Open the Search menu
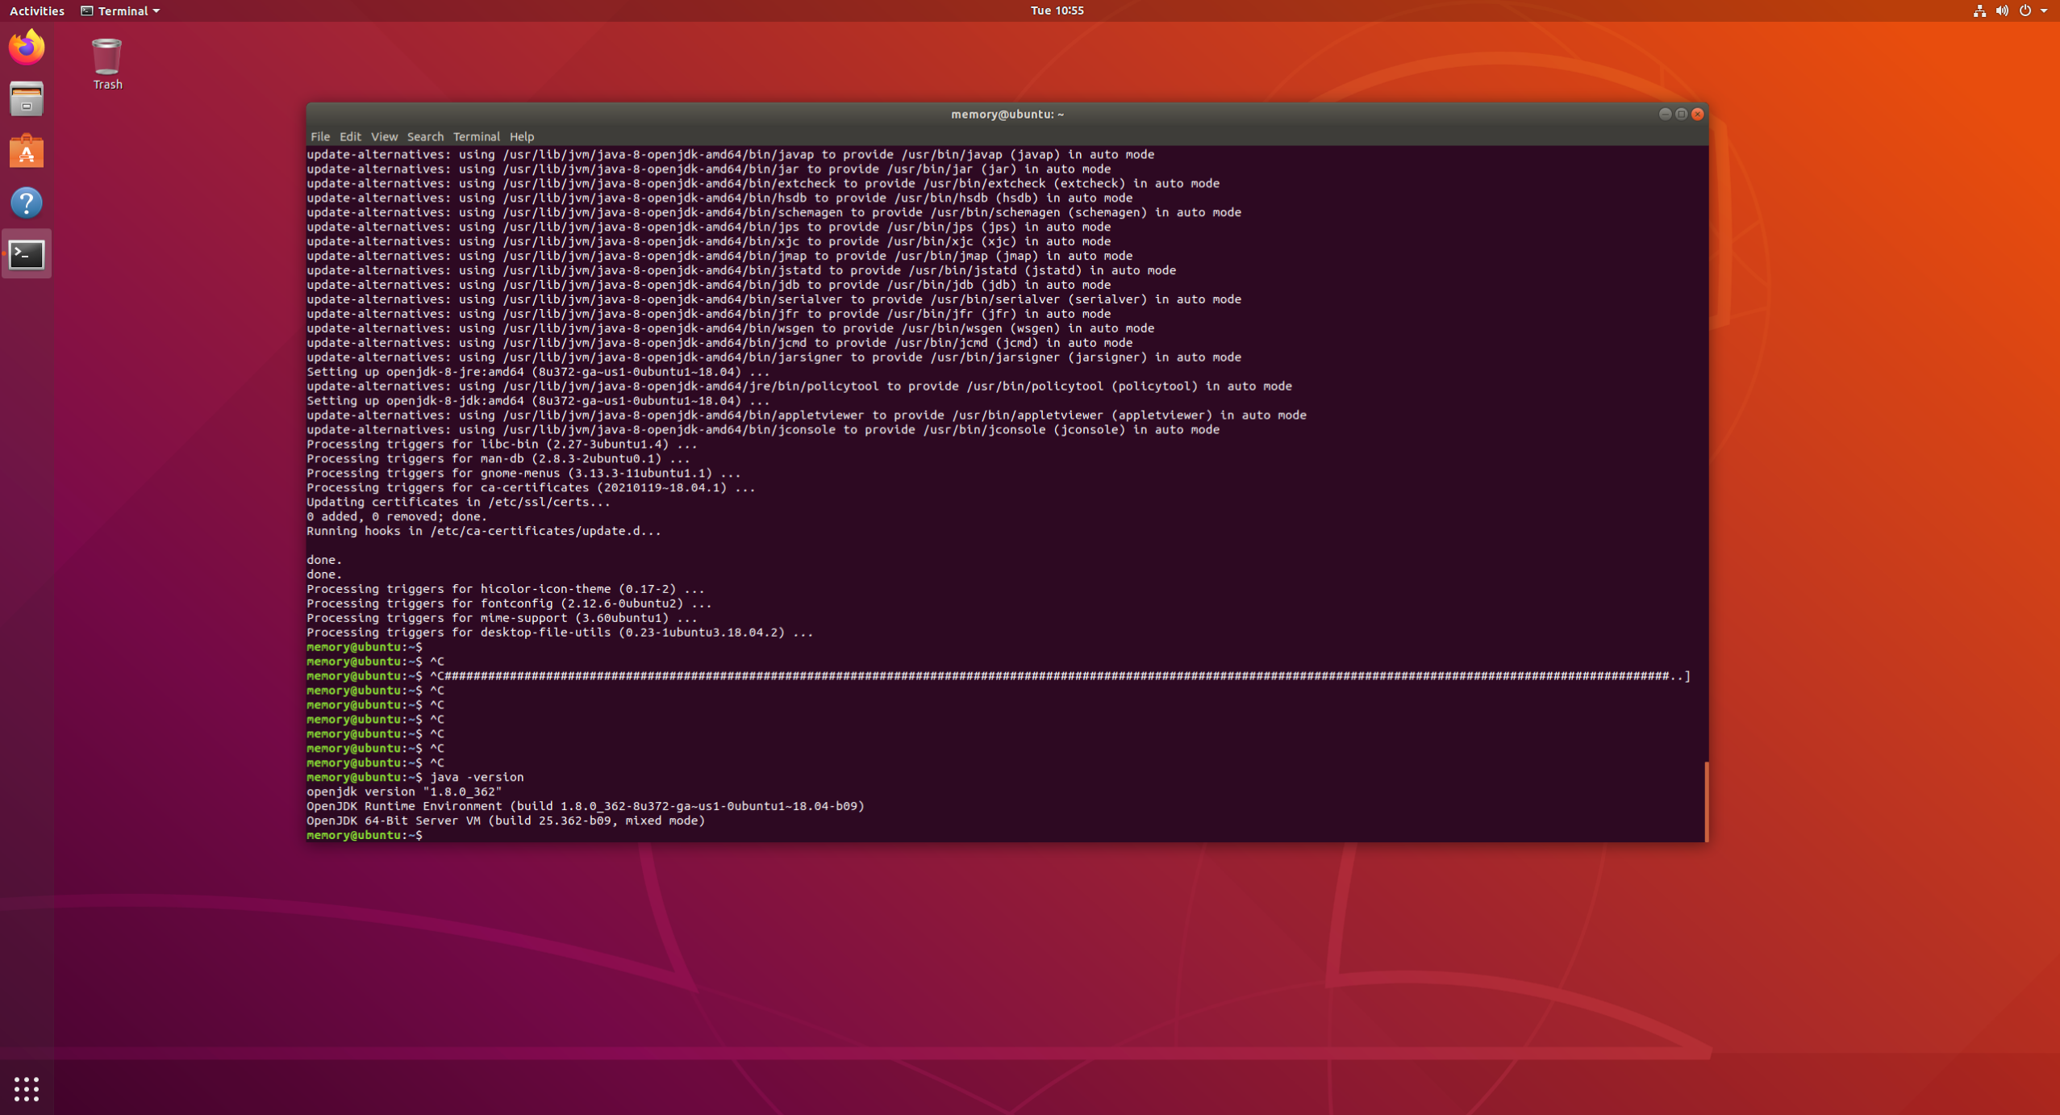 pos(425,136)
